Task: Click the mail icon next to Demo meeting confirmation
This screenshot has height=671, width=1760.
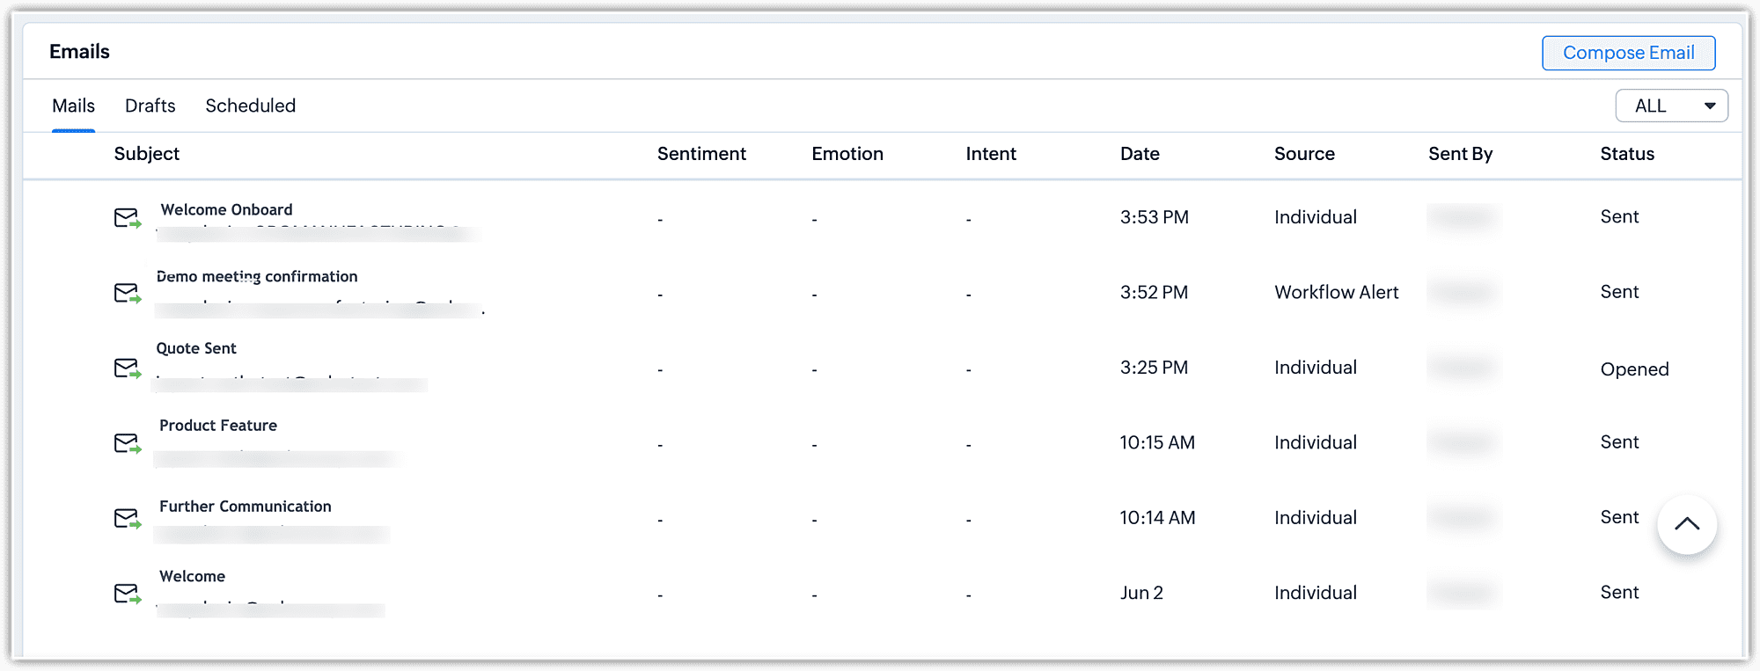Action: [x=128, y=293]
